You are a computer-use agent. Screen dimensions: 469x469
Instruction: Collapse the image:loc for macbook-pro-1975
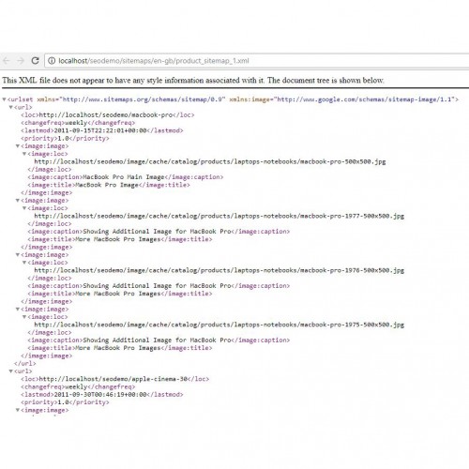tap(24, 317)
